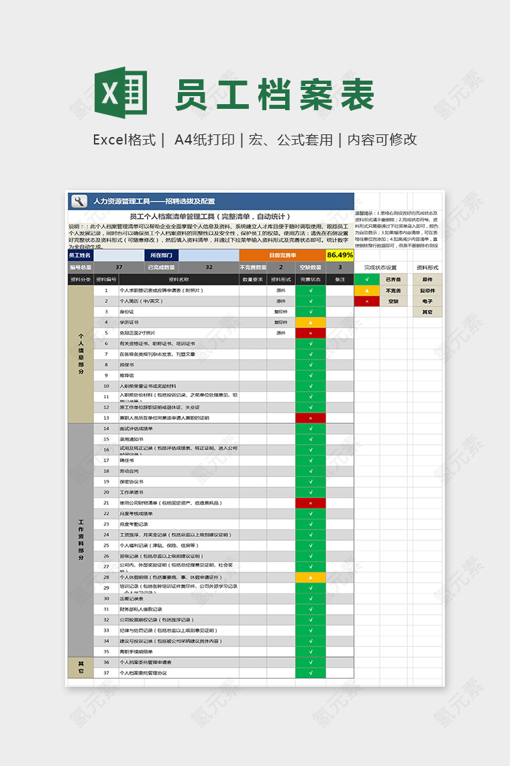Click the 备注 column header
The height and width of the screenshot is (766, 510).
coord(340,280)
